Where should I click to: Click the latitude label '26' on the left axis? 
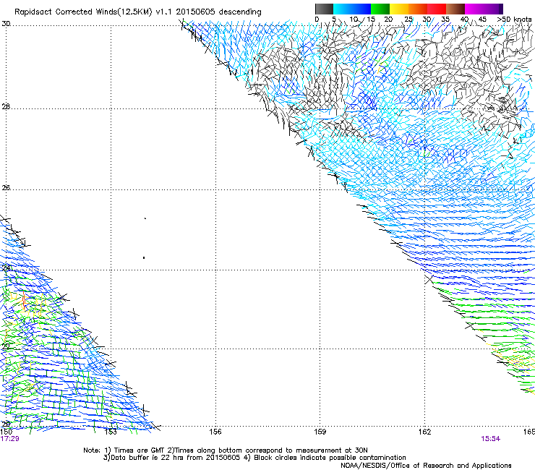point(6,188)
